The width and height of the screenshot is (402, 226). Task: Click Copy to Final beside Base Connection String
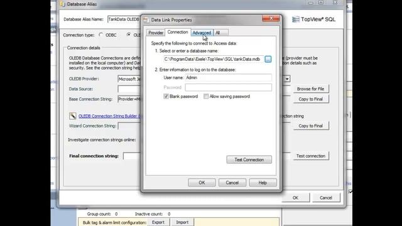311,99
